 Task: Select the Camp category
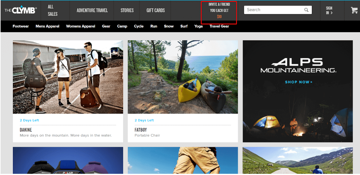click(122, 26)
